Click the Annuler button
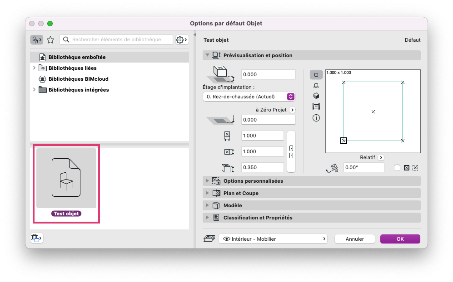Image resolution: width=453 pixels, height=282 pixels. (x=355, y=239)
